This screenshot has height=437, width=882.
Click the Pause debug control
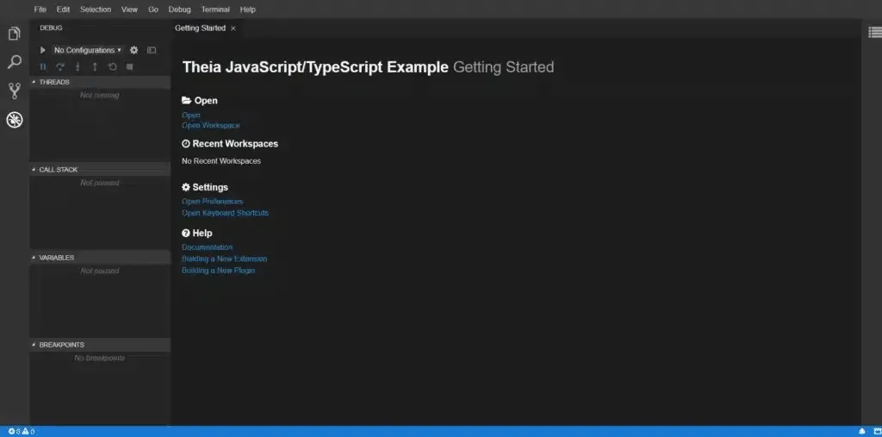[43, 66]
